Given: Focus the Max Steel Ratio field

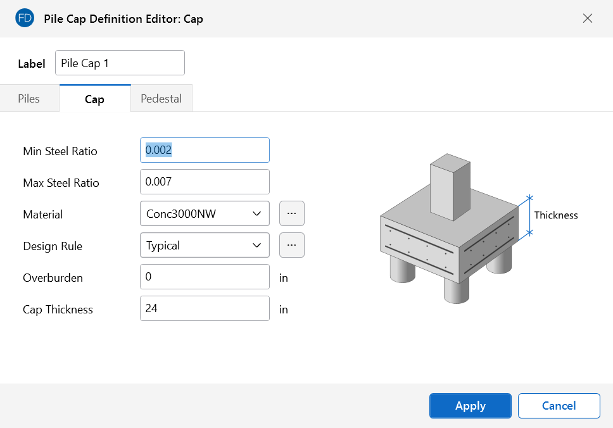Looking at the screenshot, I should coord(205,182).
